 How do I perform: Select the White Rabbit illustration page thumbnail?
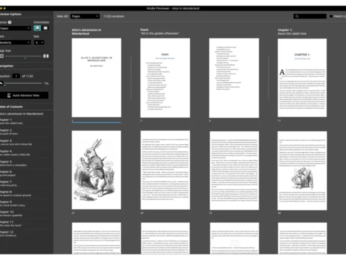tap(96, 170)
